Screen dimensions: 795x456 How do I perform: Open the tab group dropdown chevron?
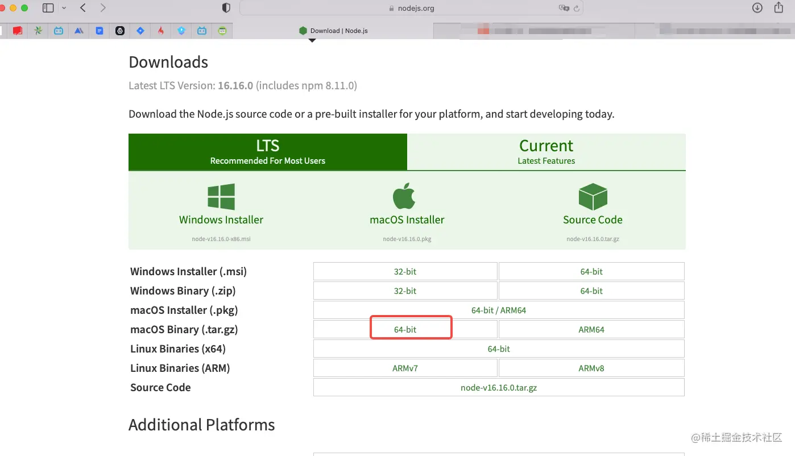coord(64,8)
